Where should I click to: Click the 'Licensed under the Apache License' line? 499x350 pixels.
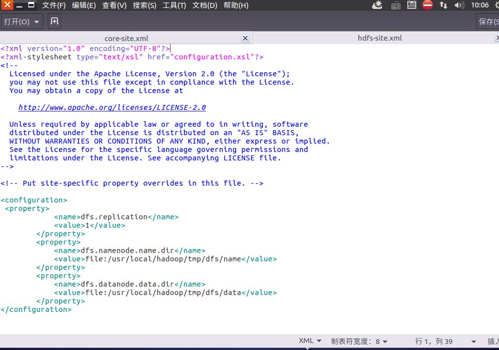point(150,74)
